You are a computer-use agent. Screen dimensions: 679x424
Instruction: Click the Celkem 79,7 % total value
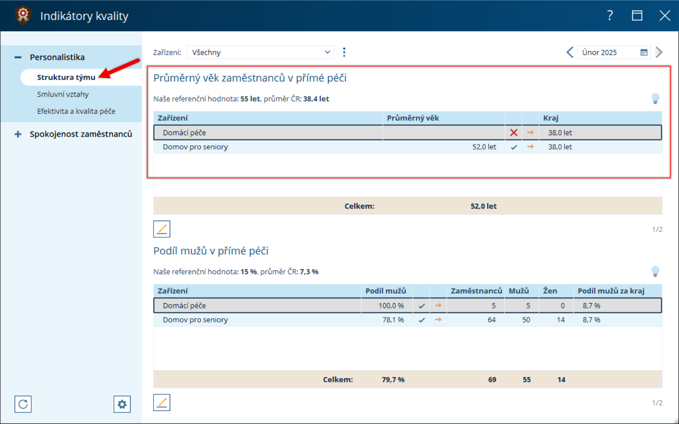[393, 380]
